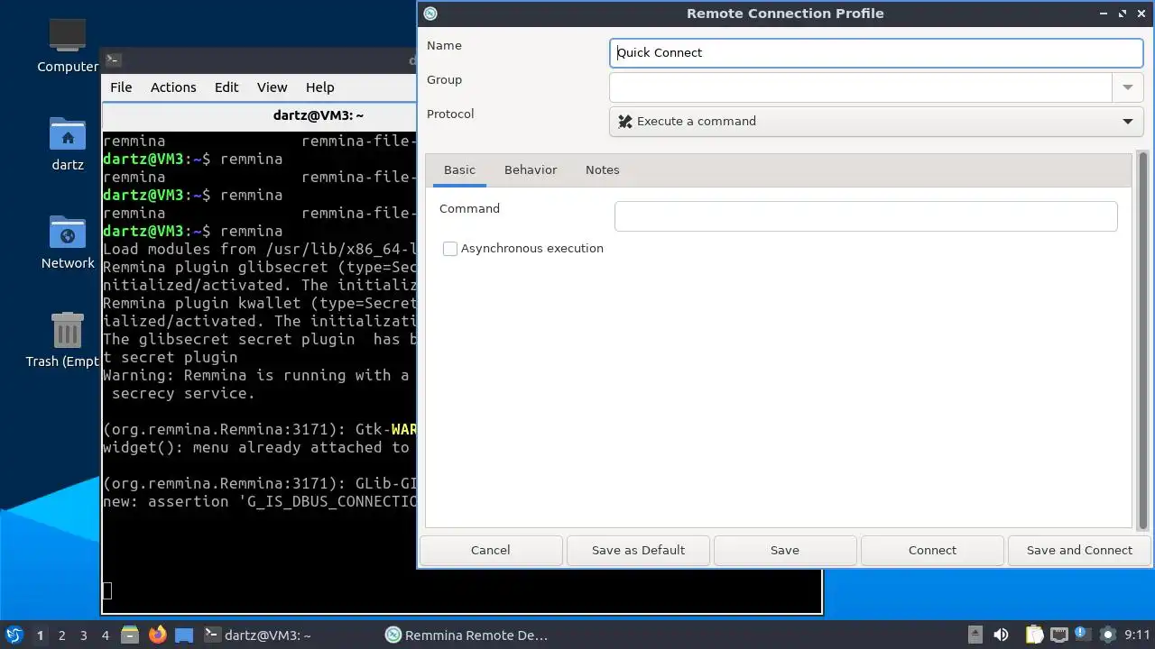Open the terminal Edit menu
This screenshot has height=649, width=1155.
point(226,87)
